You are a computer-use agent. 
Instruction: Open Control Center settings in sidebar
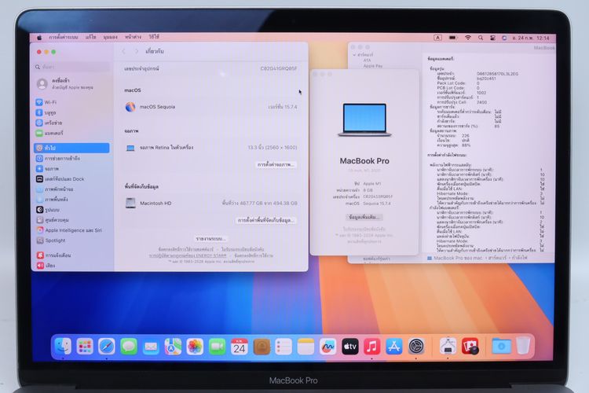52,219
